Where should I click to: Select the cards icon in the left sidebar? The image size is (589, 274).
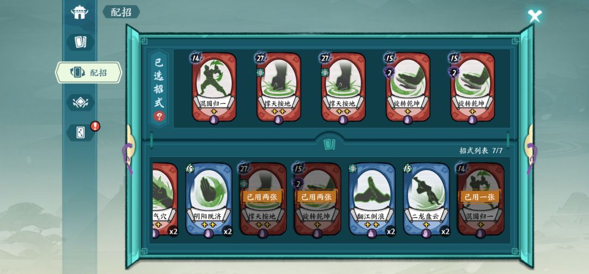[x=80, y=41]
